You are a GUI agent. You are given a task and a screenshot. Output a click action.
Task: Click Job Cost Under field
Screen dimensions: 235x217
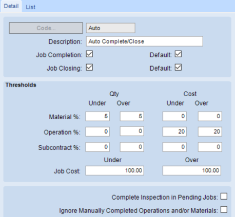[115, 170]
